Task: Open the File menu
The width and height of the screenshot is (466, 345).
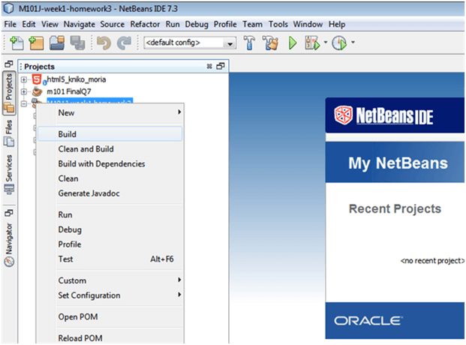Action: [x=10, y=24]
